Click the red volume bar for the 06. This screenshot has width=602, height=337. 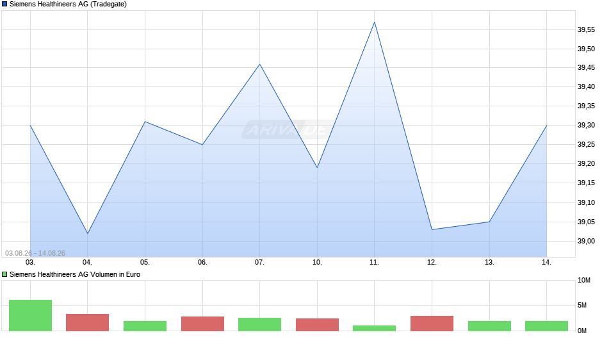(203, 324)
